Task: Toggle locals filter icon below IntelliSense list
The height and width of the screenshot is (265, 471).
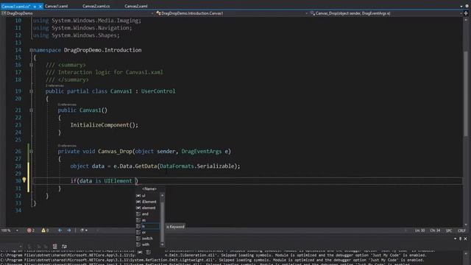Action: (140, 252)
